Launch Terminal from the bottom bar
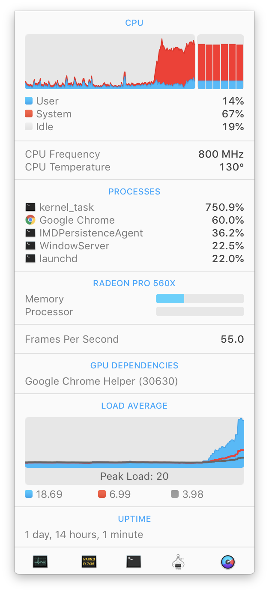 (134, 562)
